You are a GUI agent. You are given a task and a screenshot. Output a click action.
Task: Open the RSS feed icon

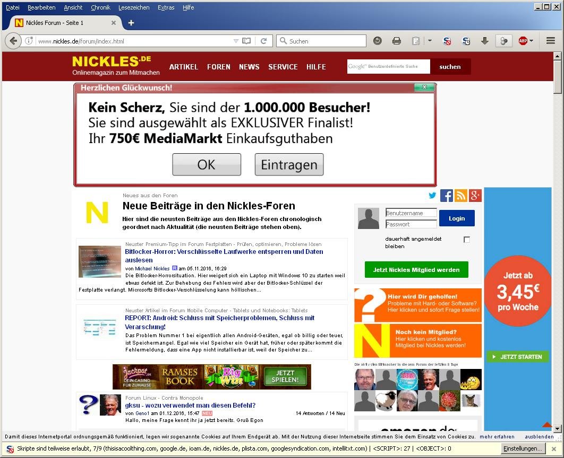(461, 196)
